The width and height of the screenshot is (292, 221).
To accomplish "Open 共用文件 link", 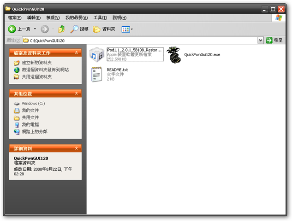I will click(30, 117).
